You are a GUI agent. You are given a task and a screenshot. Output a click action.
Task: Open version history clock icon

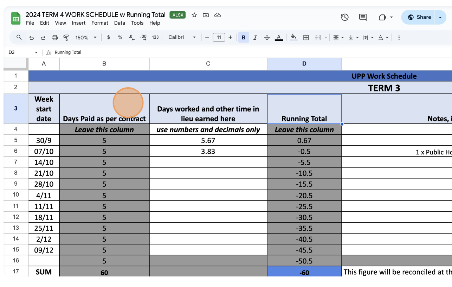tap(345, 17)
